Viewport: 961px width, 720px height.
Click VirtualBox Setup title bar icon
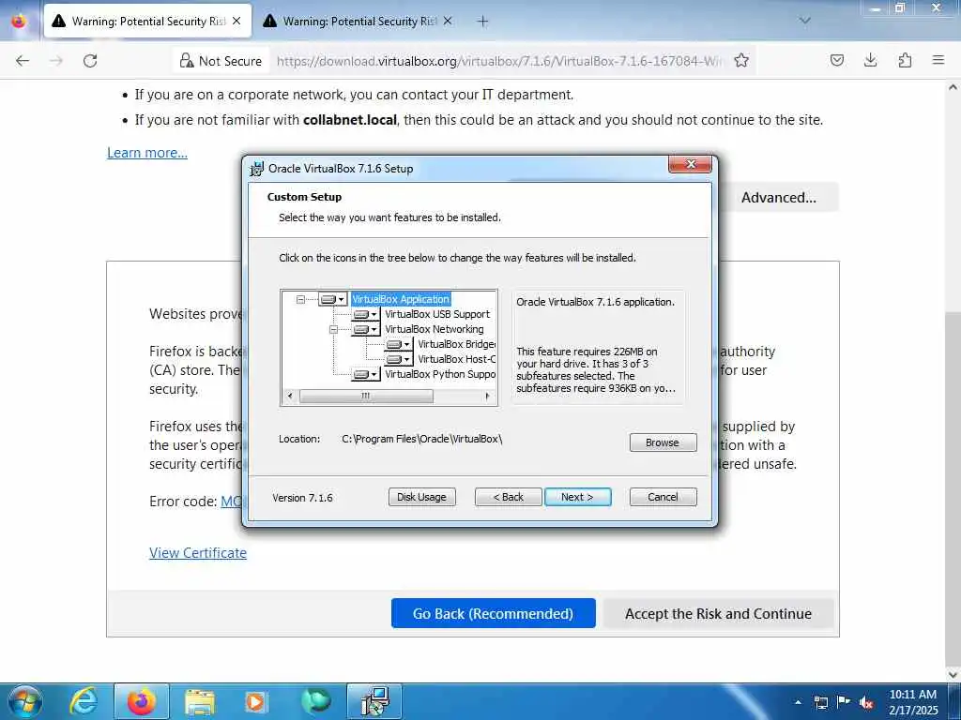click(x=257, y=169)
